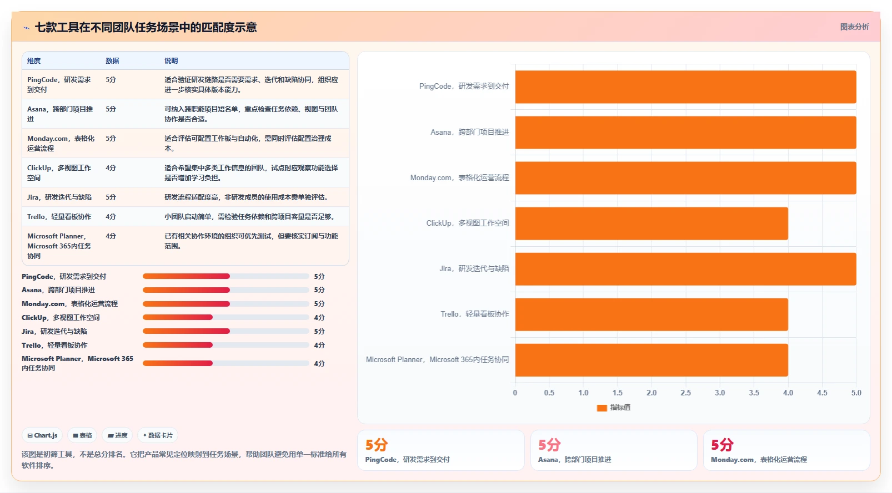
Task: Click the PingCode progress bar
Action: click(x=225, y=276)
